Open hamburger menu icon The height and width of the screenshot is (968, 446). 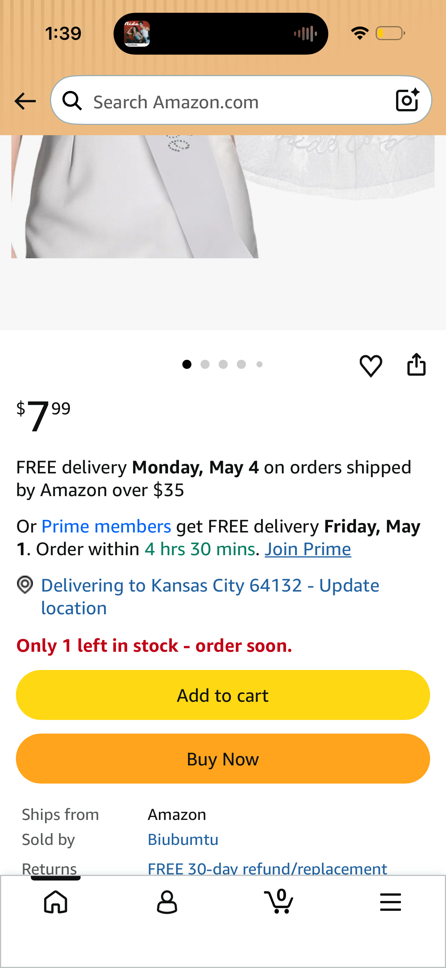pos(390,902)
